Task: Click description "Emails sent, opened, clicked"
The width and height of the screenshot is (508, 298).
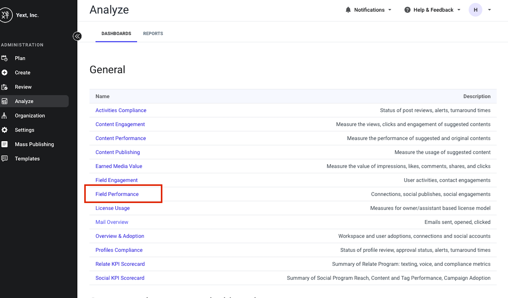Action: click(458, 222)
